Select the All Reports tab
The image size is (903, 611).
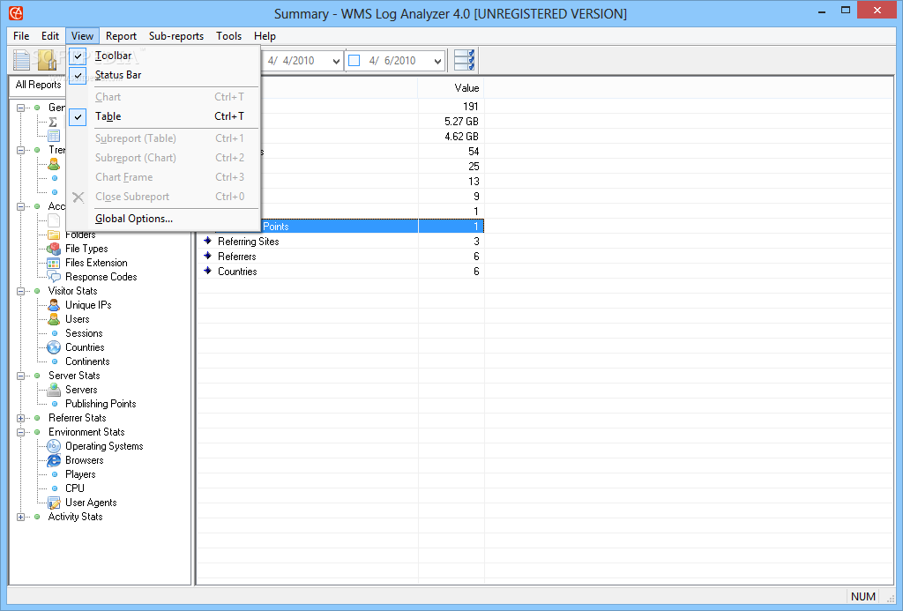(x=38, y=85)
